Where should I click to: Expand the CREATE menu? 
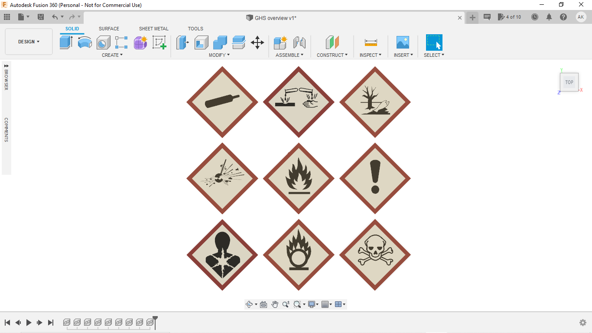pyautogui.click(x=112, y=55)
